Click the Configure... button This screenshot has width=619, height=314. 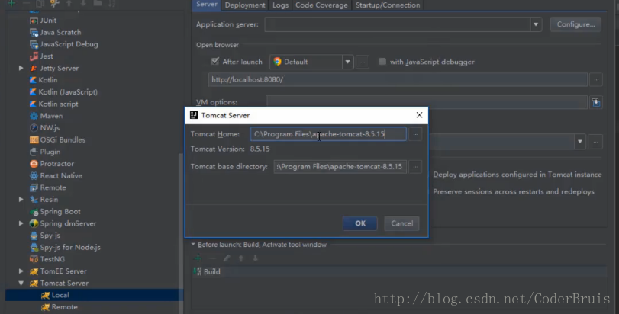point(575,24)
